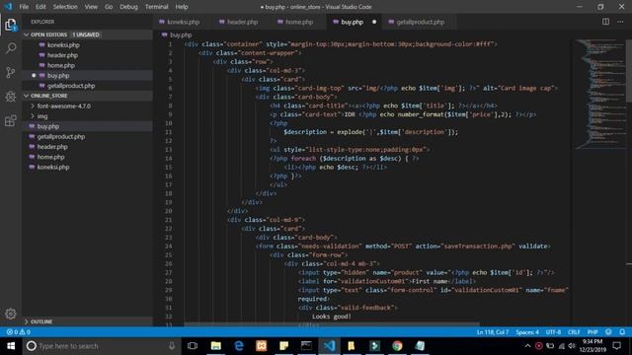Change language mode via PHP status item
The image size is (632, 355).
(592, 332)
